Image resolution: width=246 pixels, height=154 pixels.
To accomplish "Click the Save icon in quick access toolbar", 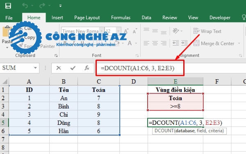I will pyautogui.click(x=8, y=6).
